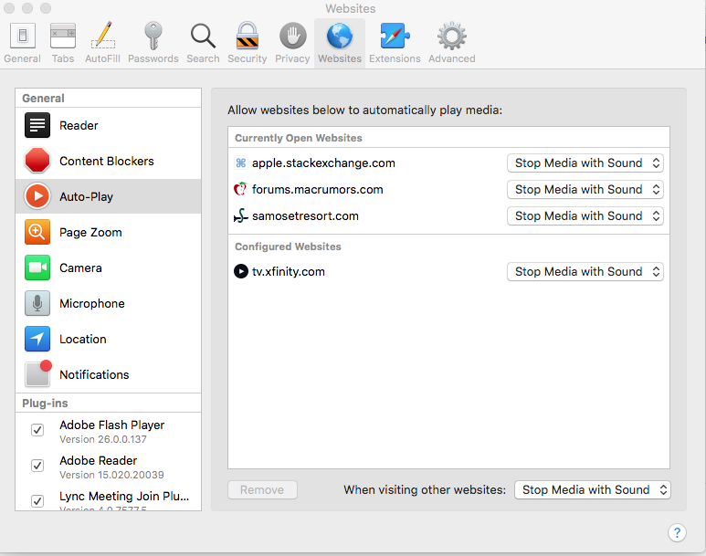Select the Auto-Play sidebar label

coord(87,196)
